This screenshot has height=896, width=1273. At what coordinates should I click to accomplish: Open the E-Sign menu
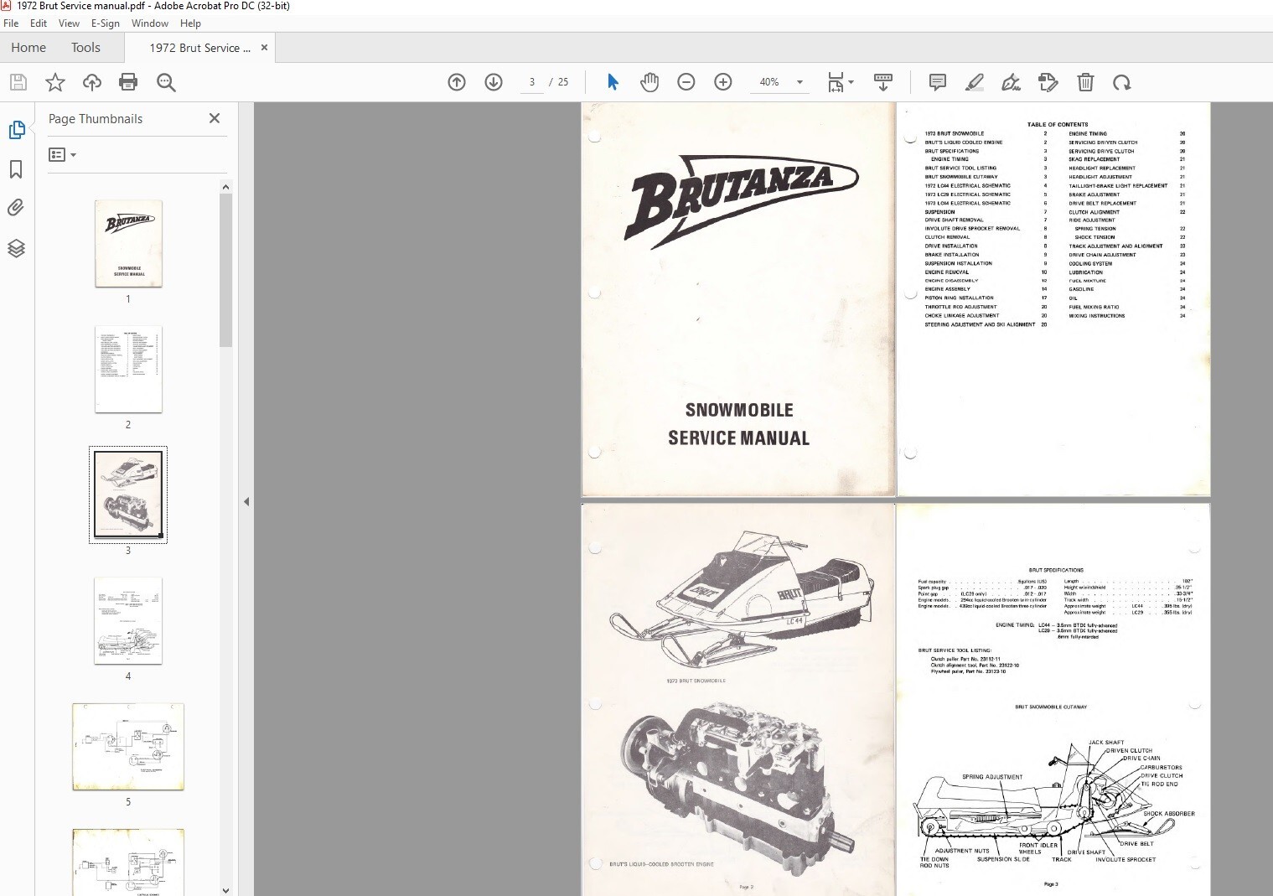pyautogui.click(x=106, y=23)
